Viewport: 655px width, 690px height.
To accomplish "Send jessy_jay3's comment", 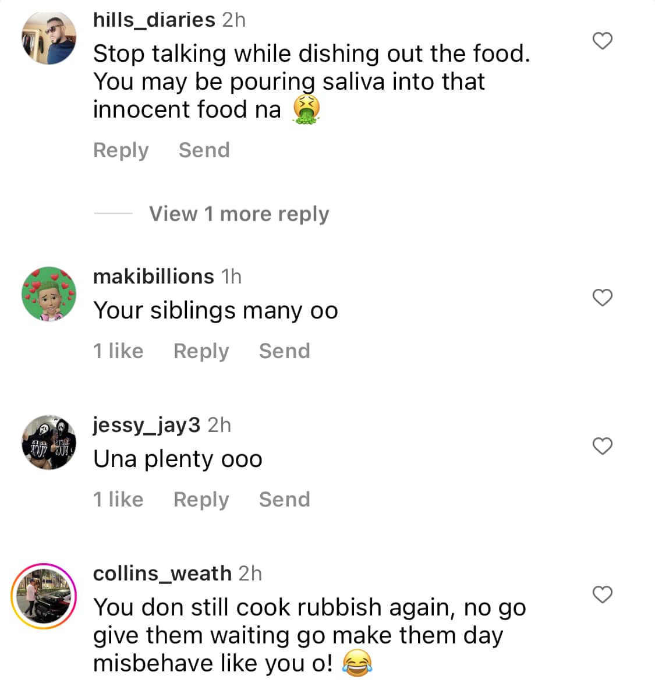I will [x=284, y=500].
